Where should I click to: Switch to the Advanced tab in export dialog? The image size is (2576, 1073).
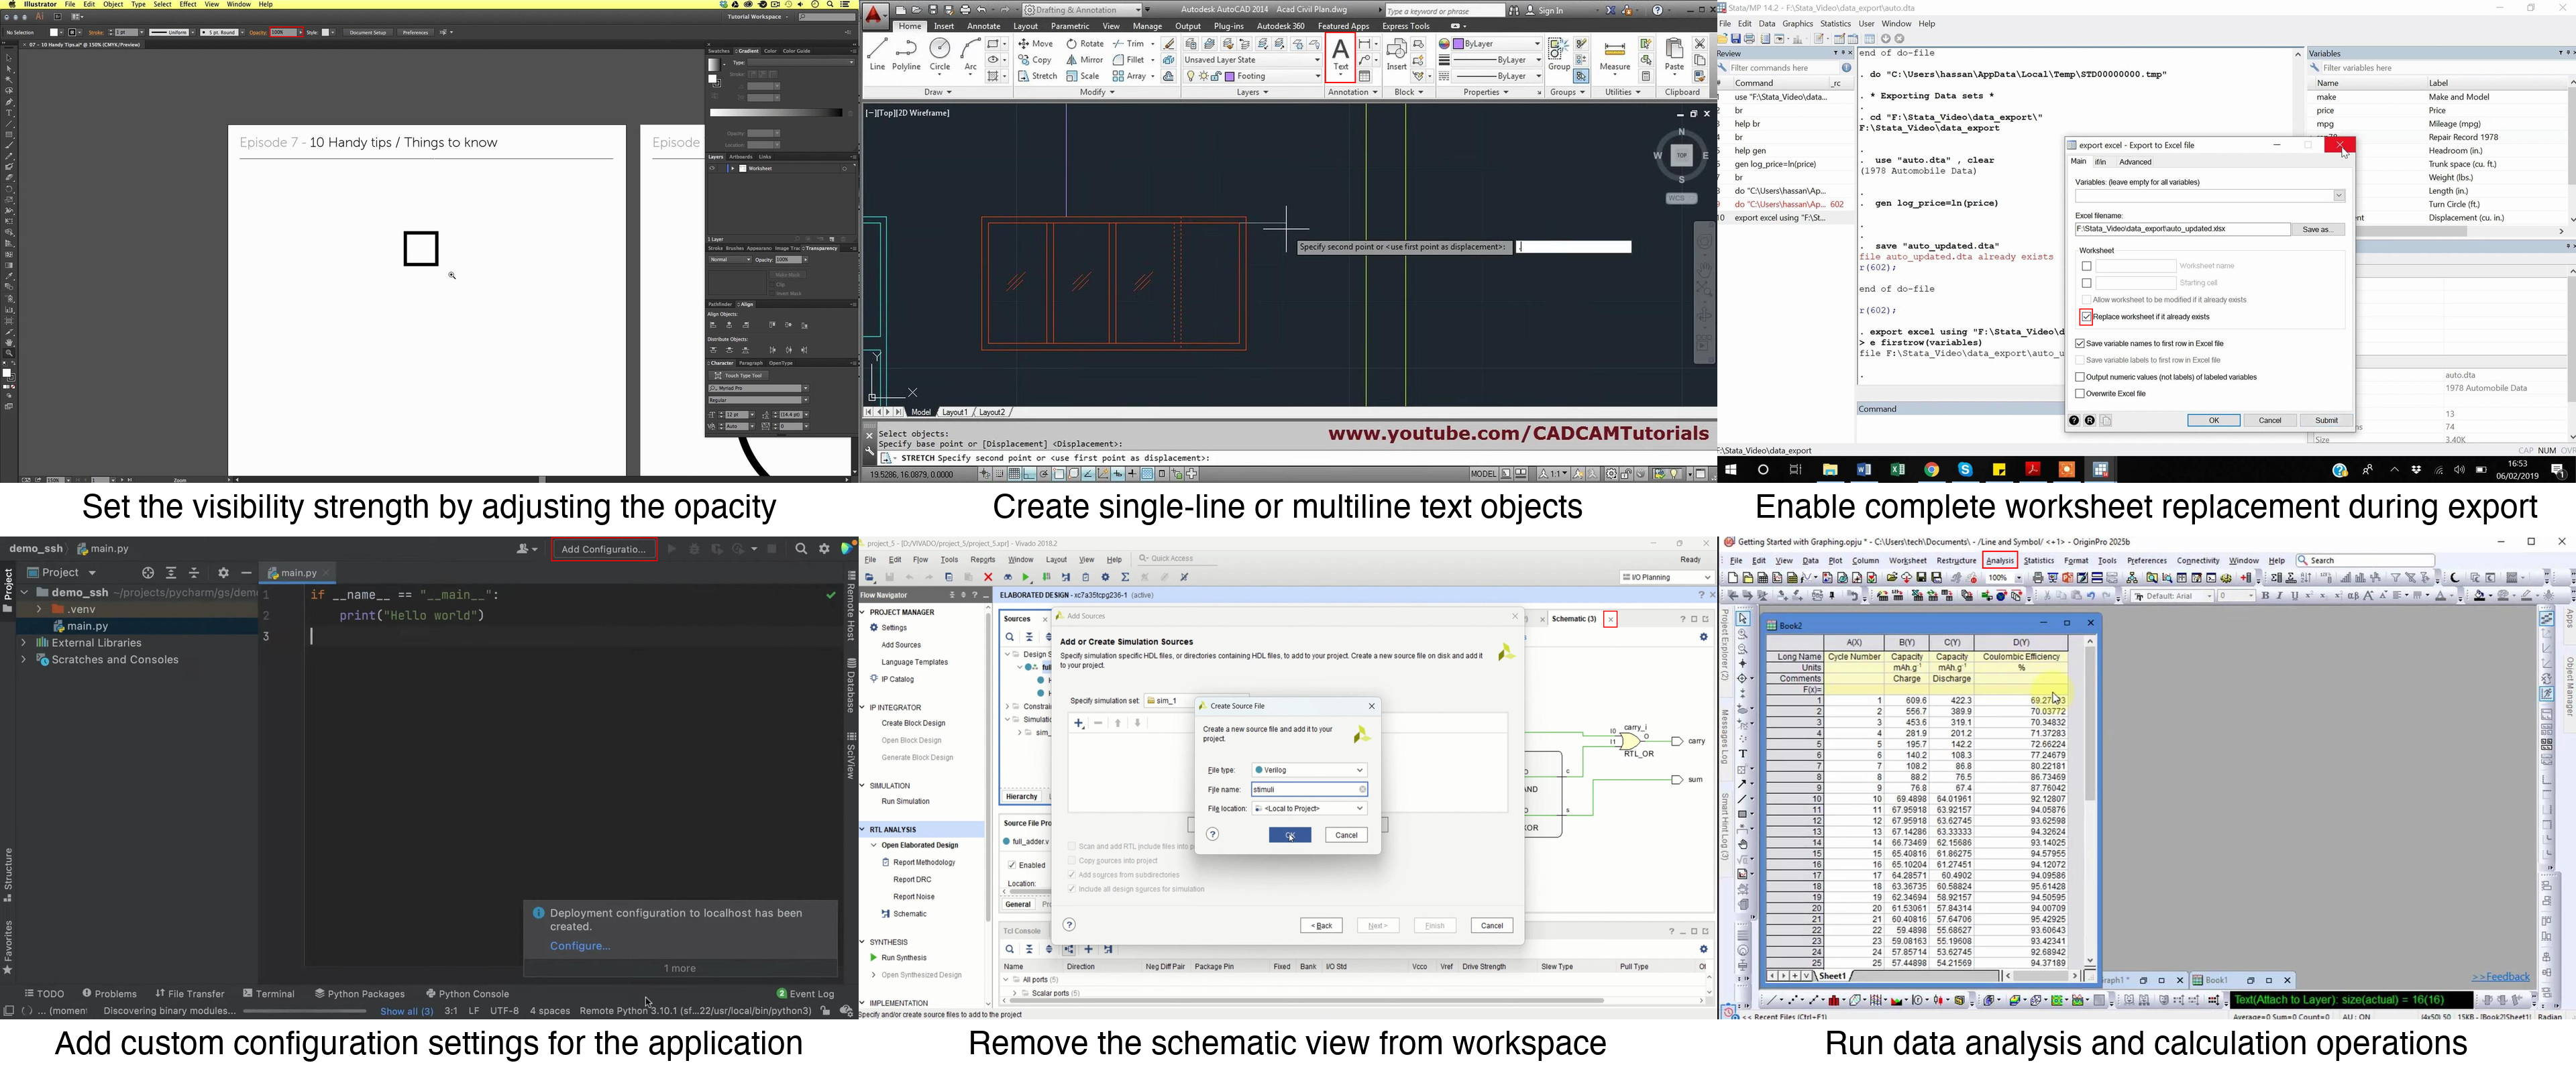[2135, 162]
